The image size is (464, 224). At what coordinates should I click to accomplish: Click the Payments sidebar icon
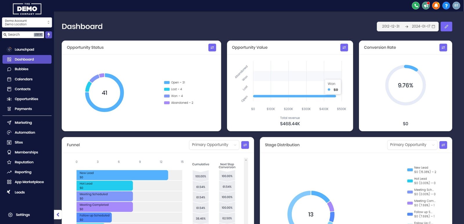coord(9,109)
